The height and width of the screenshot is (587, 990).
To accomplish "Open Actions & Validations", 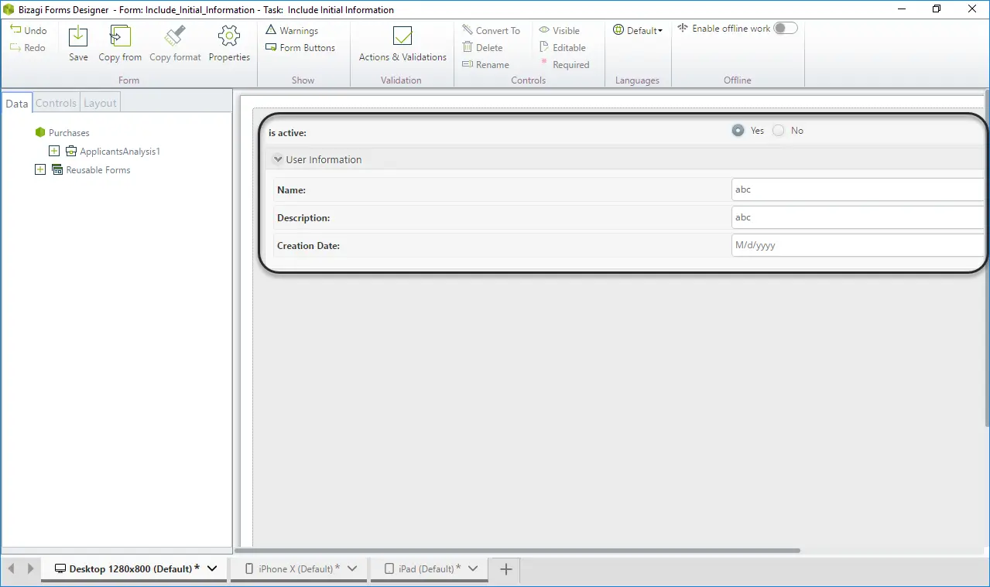I will click(403, 43).
